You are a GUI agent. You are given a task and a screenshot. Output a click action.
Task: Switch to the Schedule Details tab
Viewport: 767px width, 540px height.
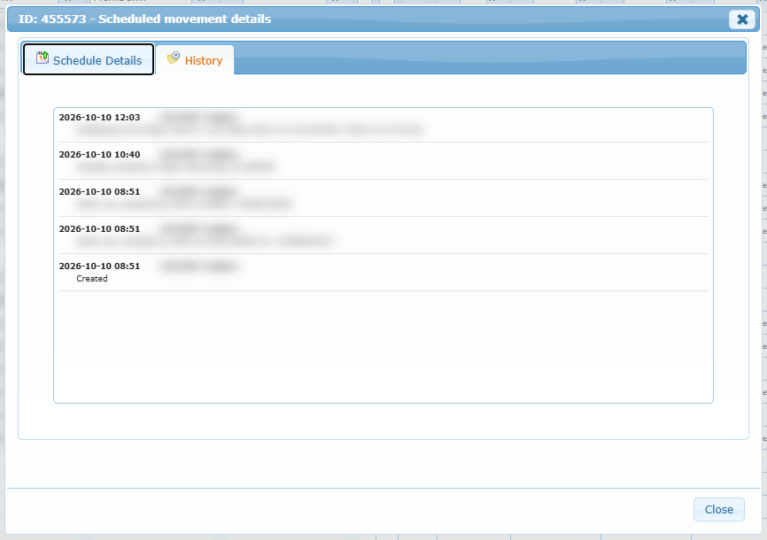pyautogui.click(x=89, y=59)
